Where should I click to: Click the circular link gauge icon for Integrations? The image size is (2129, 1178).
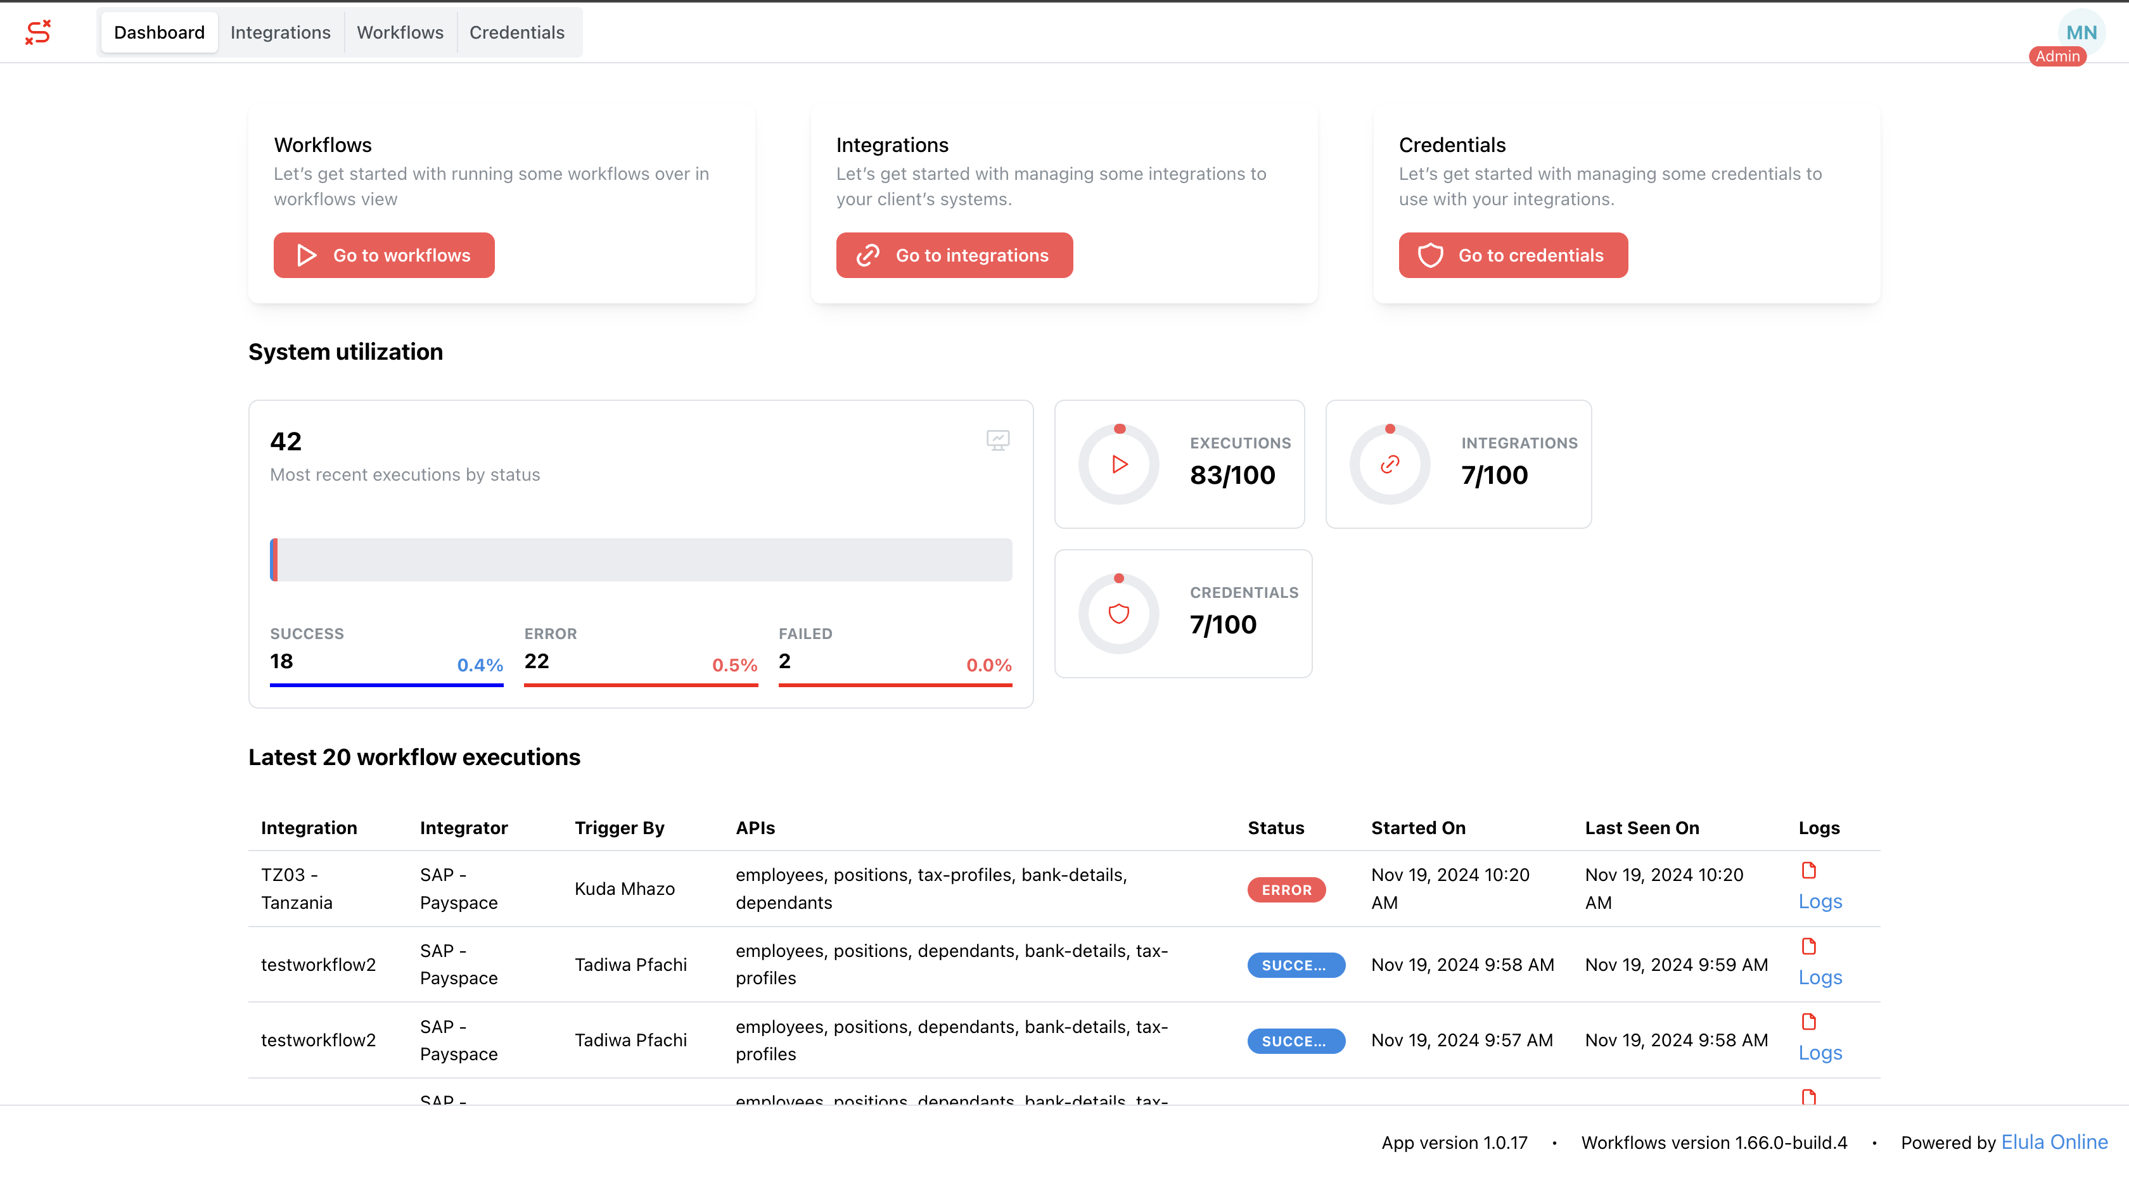pyautogui.click(x=1390, y=464)
